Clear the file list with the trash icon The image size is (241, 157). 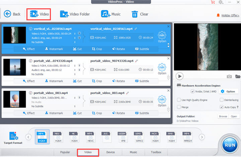(x=140, y=14)
